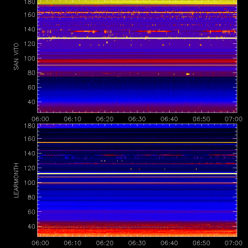Pick the 120 frequency tick in Learmonth plot
The height and width of the screenshot is (248, 248).
(29, 168)
